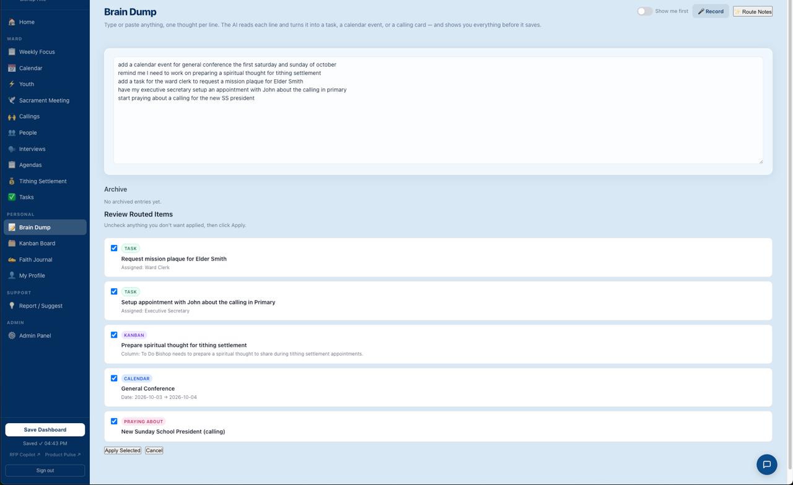
Task: Open the Product Pulse link
Action: [63, 455]
